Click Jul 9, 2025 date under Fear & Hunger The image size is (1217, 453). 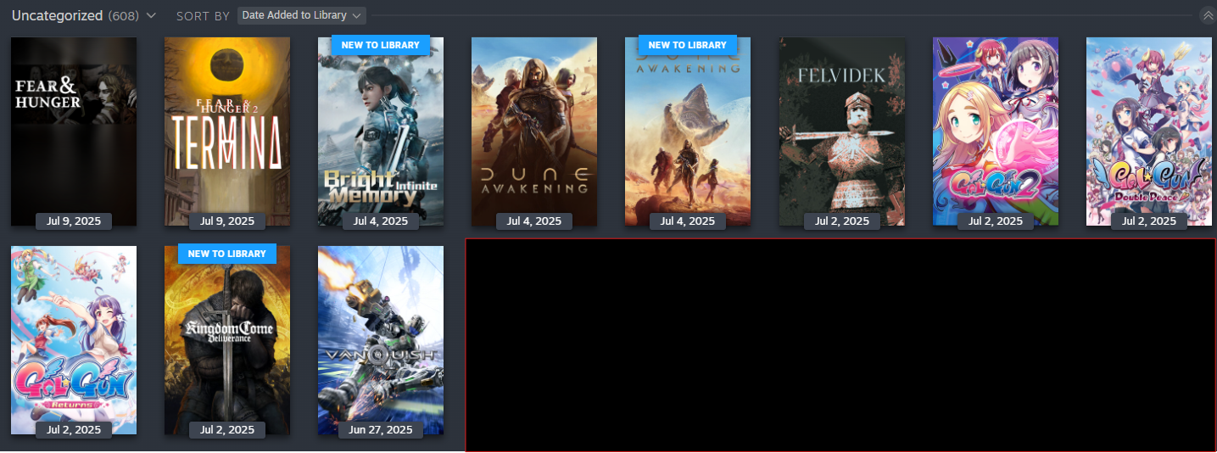coord(74,221)
